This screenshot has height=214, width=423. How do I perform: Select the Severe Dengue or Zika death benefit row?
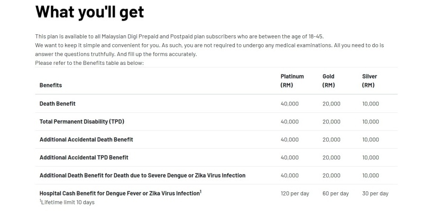pyautogui.click(x=216, y=176)
